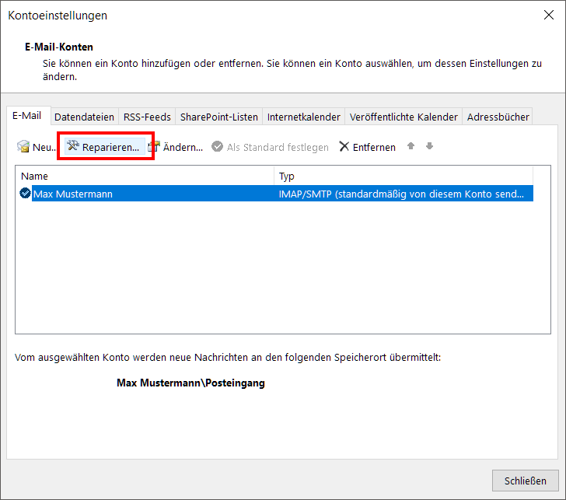Remove account using the Entfernen X
This screenshot has width=566, height=500.
tap(344, 147)
